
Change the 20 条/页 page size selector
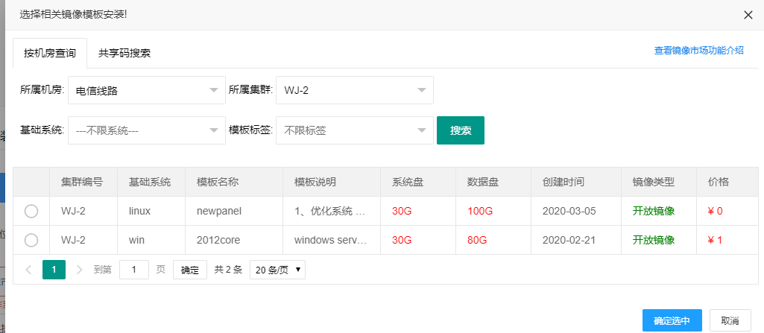277,270
